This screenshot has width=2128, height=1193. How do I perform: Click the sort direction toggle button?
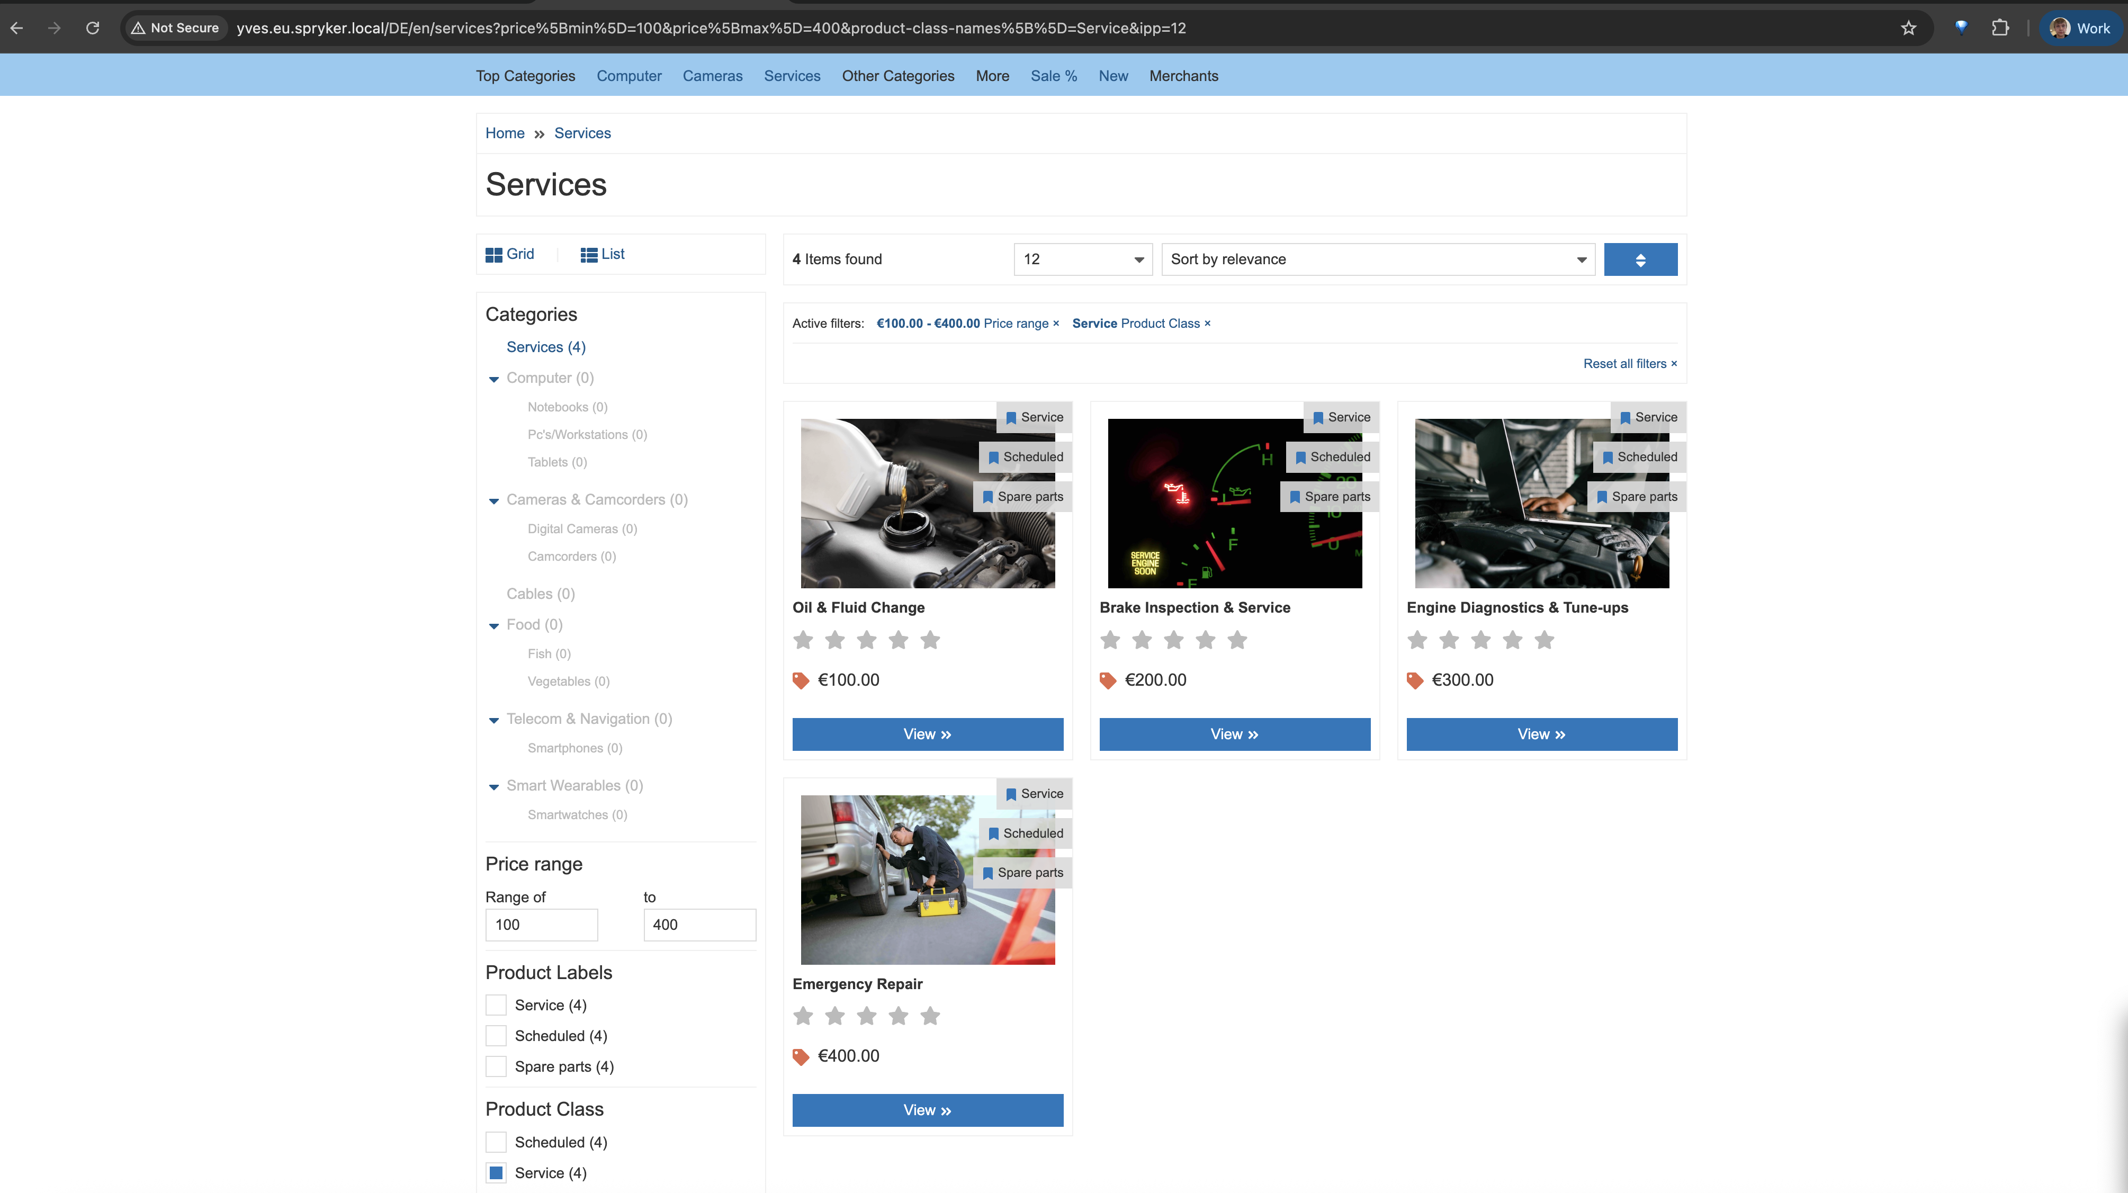(x=1640, y=258)
